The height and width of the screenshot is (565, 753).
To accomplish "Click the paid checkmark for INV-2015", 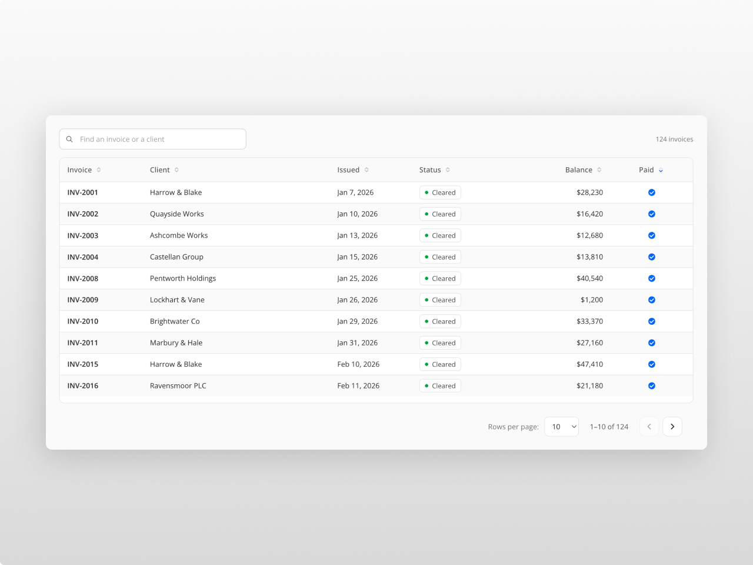I will pos(652,364).
